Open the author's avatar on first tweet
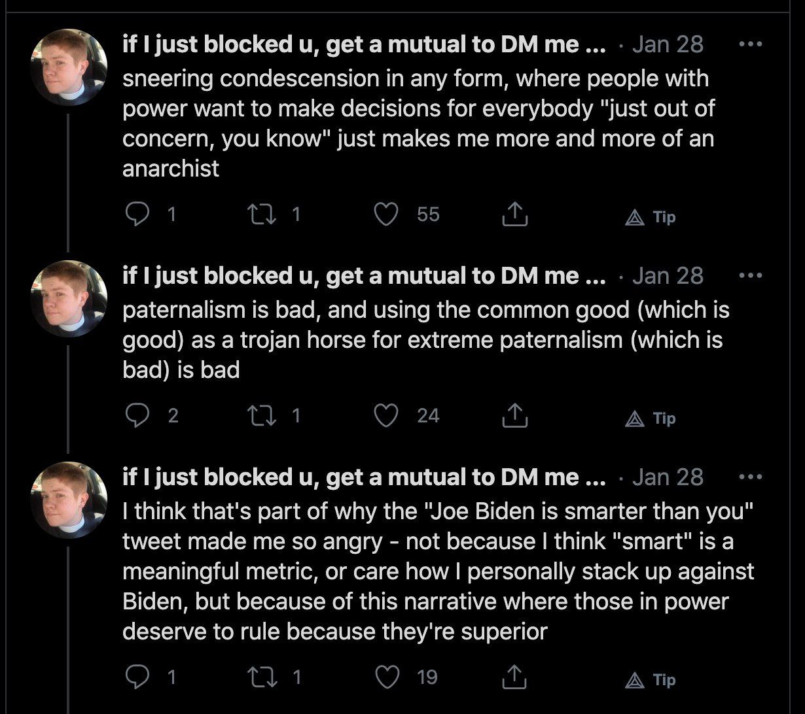The height and width of the screenshot is (714, 805). [69, 67]
